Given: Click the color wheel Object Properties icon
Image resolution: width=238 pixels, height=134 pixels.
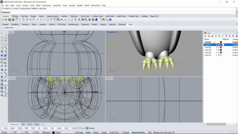Looking at the screenshot, I should point(86,19).
